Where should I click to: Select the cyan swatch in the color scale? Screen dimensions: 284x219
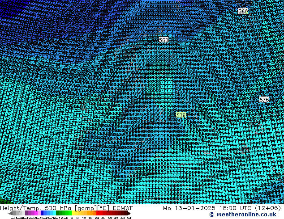point(52,213)
